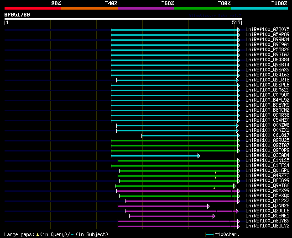
Task: Open the UniRef100_B9GTA7 hit label
Action: 267,55
